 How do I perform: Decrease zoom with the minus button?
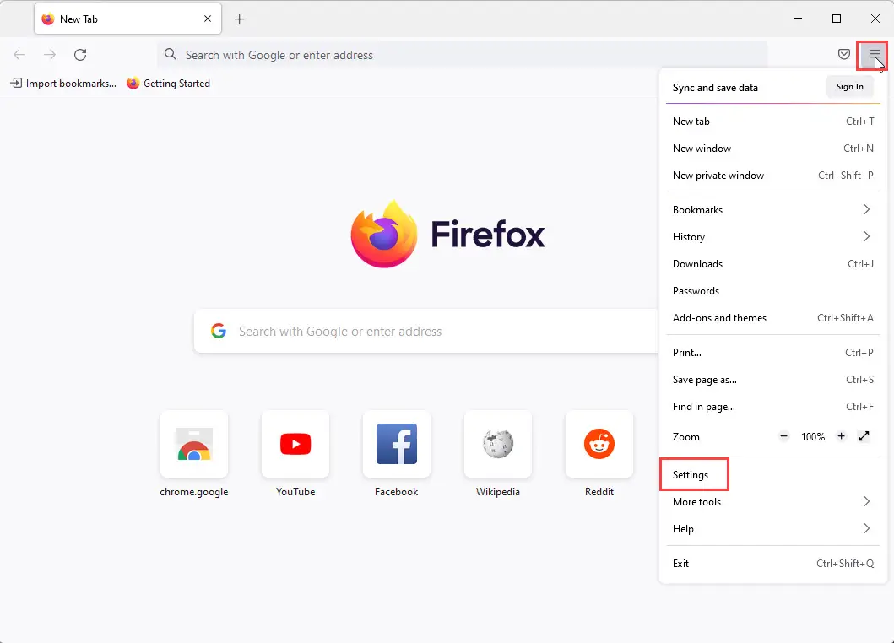[x=784, y=436]
